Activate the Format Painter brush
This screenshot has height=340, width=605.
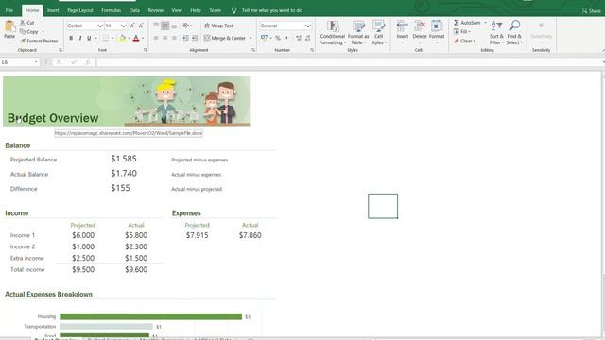pos(39,41)
